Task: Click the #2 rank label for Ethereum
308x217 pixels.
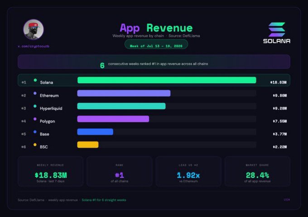Action: 24,96
